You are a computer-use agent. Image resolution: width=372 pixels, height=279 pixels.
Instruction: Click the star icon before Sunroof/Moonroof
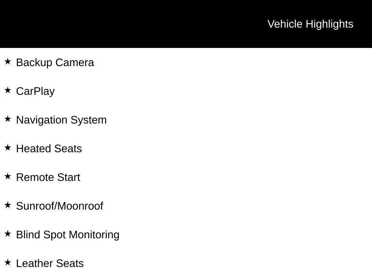tap(8, 205)
